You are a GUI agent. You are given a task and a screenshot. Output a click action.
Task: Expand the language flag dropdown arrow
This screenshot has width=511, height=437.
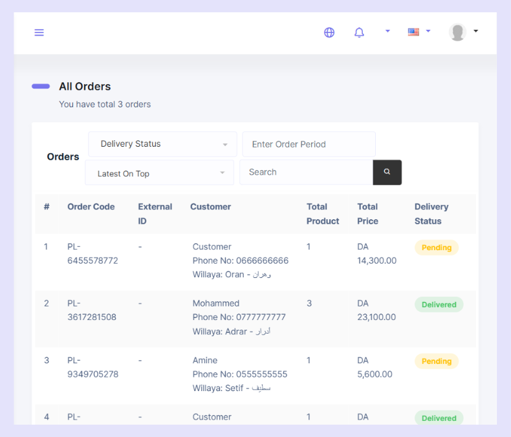428,31
